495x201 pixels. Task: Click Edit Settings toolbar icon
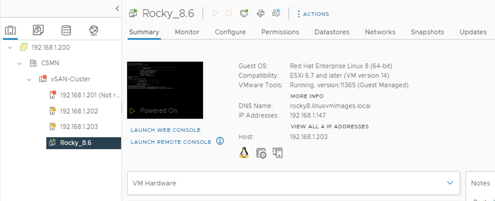260,13
